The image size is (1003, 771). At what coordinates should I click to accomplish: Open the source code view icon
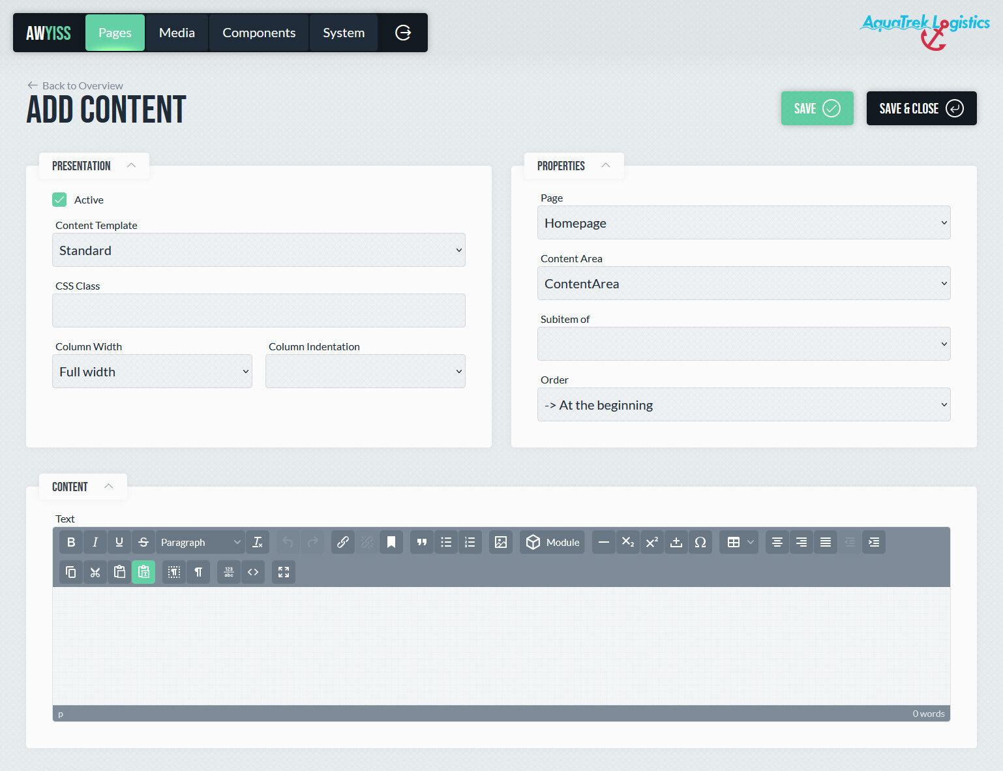click(253, 572)
